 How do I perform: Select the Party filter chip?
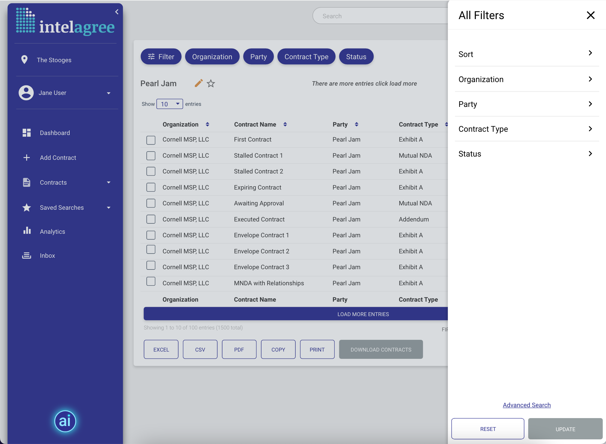click(x=258, y=56)
